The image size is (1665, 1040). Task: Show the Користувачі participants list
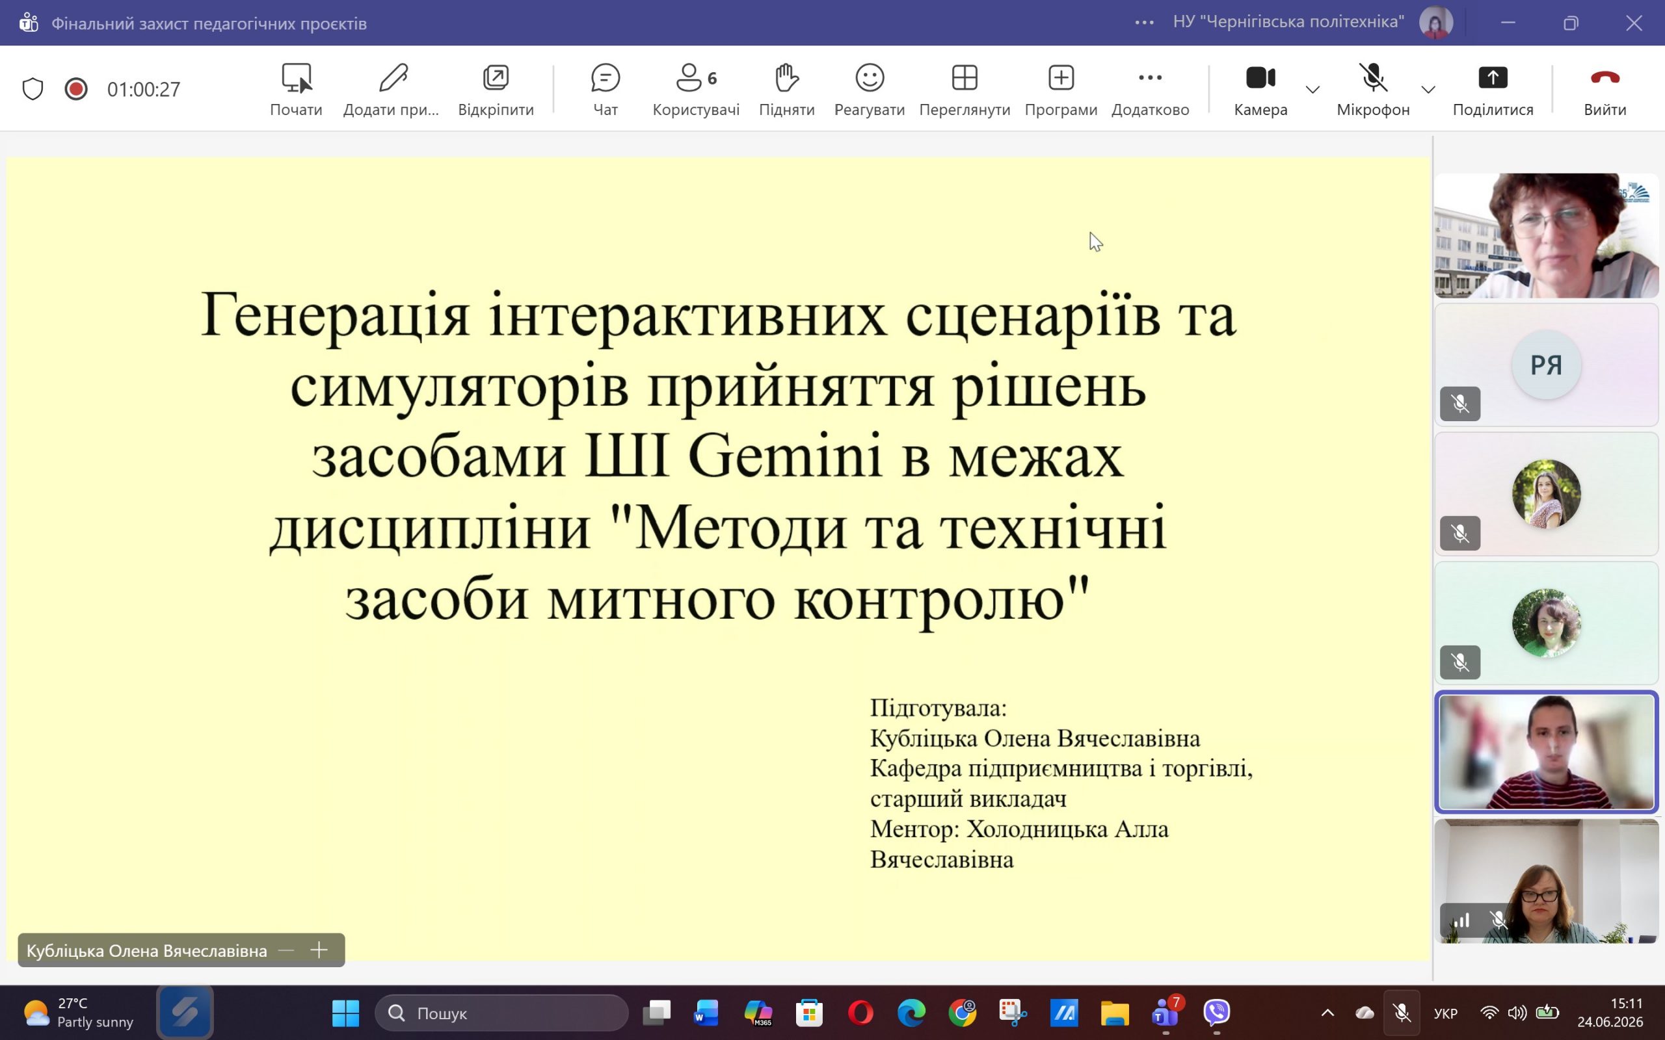point(695,90)
